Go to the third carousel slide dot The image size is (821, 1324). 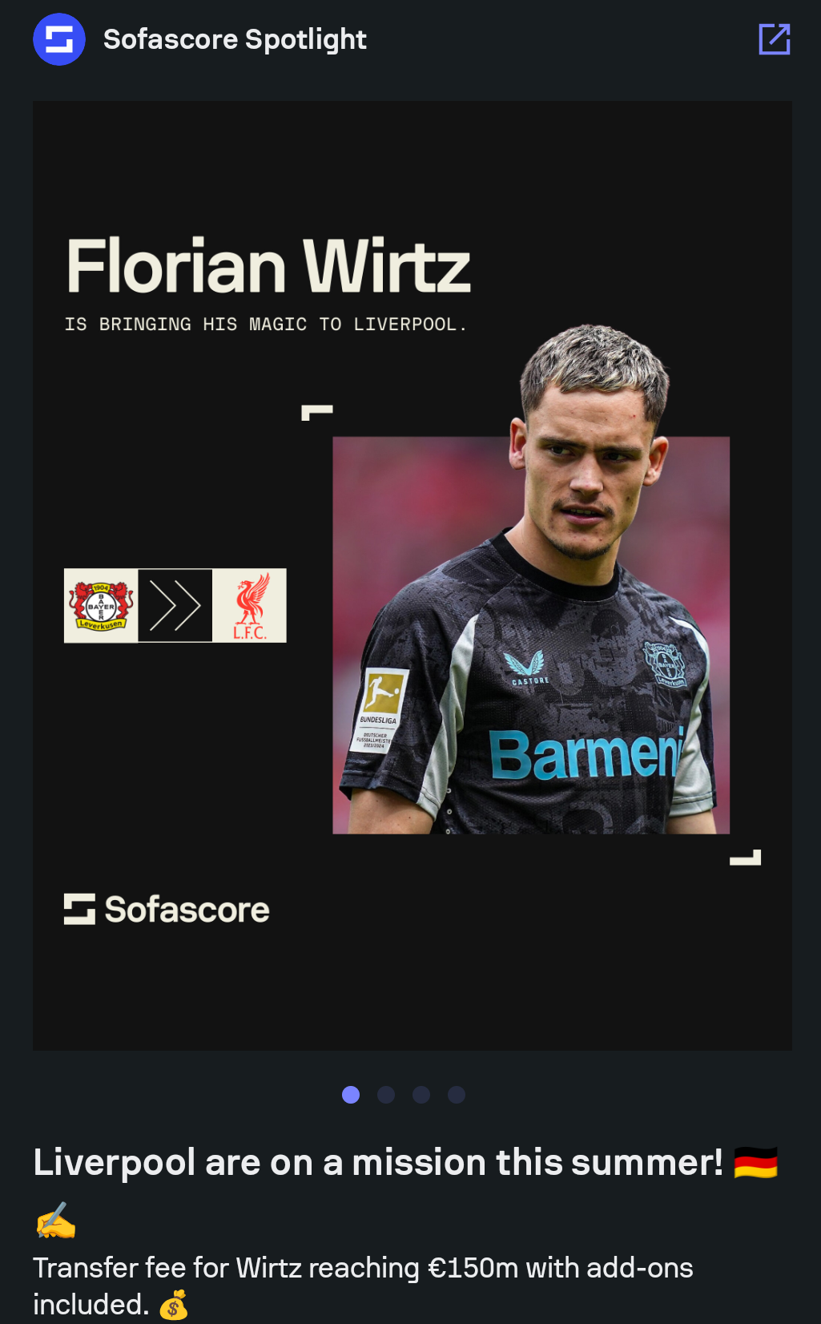pyautogui.click(x=421, y=1095)
